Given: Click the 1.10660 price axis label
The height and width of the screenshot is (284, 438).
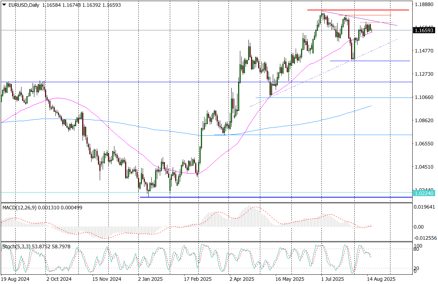Looking at the screenshot, I should [x=423, y=97].
